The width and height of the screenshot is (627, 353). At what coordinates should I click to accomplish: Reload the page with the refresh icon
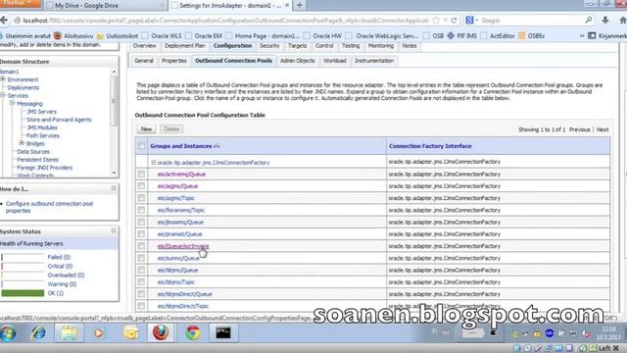click(x=454, y=21)
